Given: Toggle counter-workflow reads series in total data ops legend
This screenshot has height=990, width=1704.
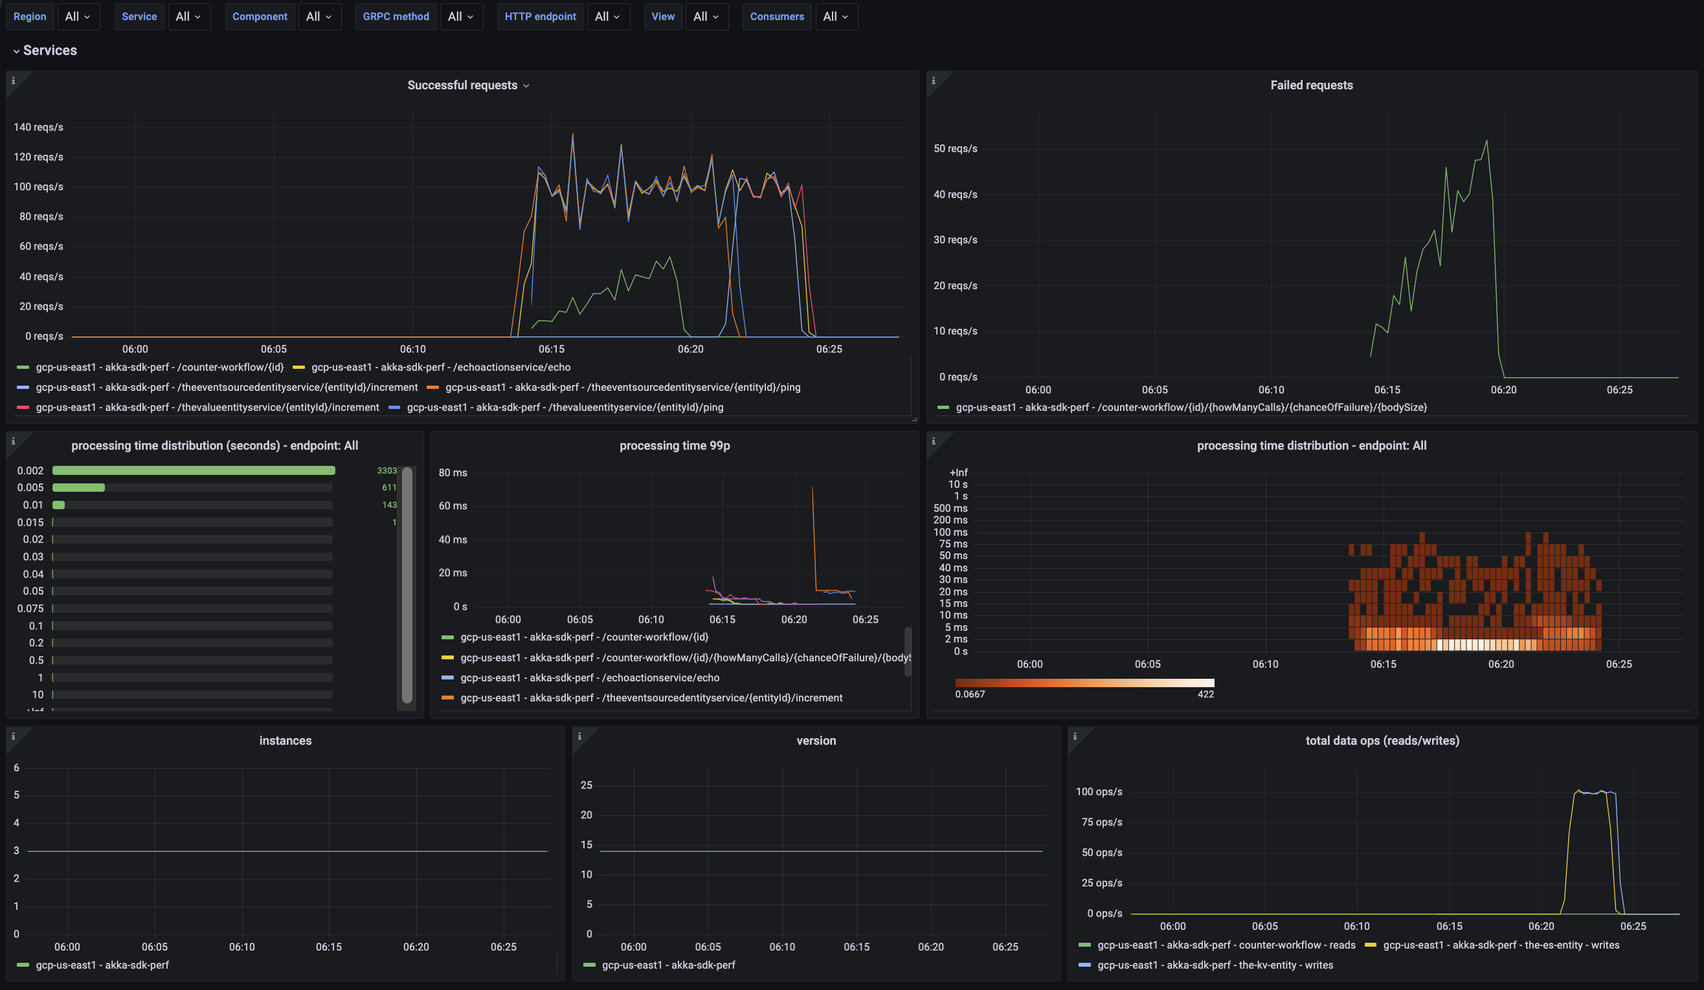Looking at the screenshot, I should (x=1227, y=945).
